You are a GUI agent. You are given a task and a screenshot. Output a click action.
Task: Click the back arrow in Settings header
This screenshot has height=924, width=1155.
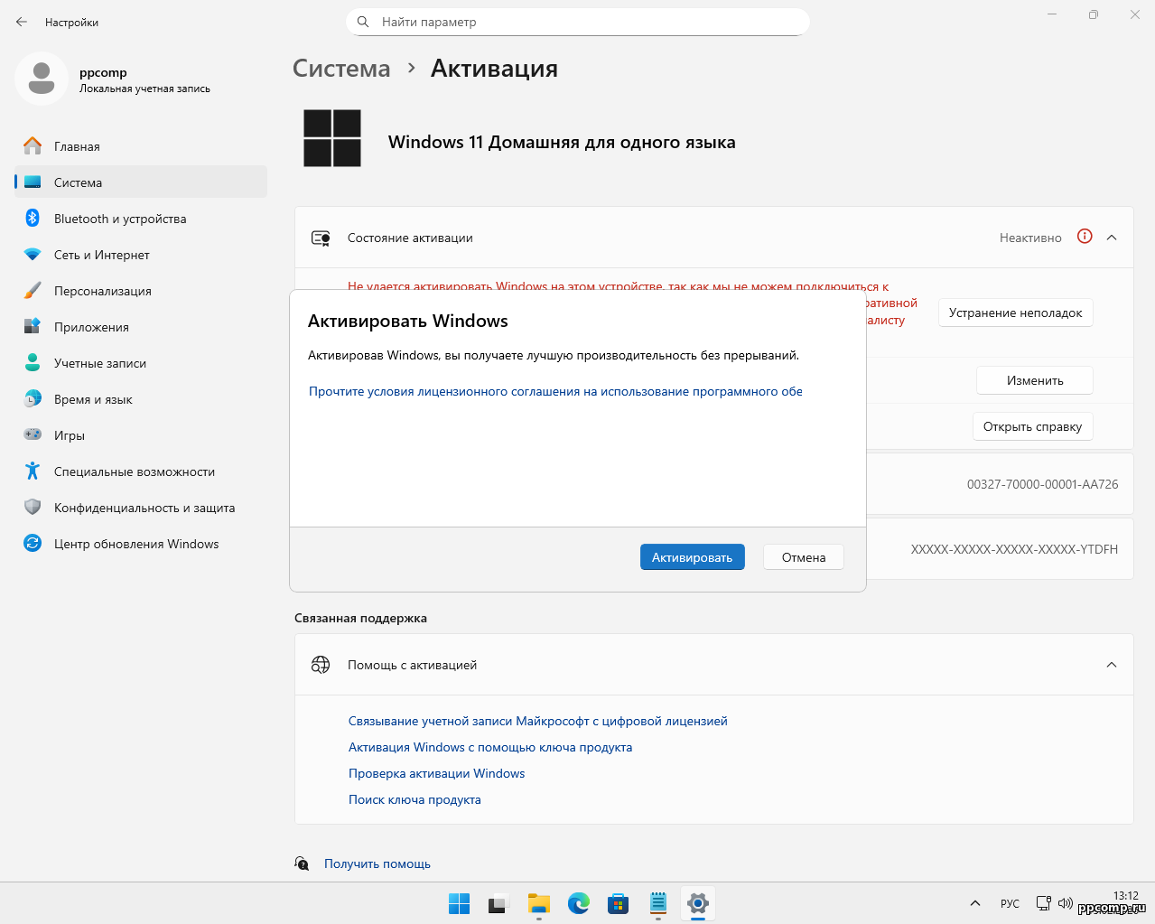coord(22,22)
